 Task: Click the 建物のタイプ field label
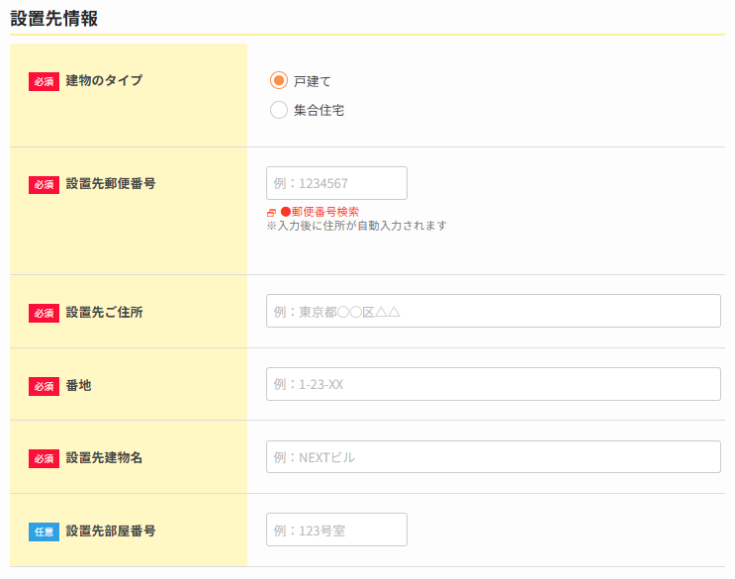tap(104, 80)
